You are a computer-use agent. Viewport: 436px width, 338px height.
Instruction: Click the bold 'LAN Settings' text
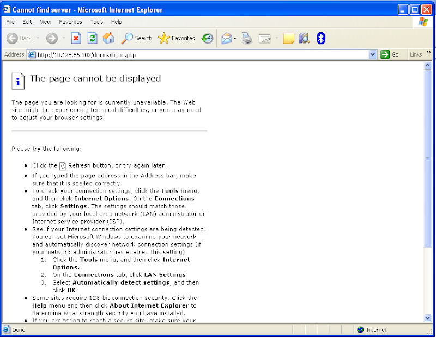(x=165, y=275)
